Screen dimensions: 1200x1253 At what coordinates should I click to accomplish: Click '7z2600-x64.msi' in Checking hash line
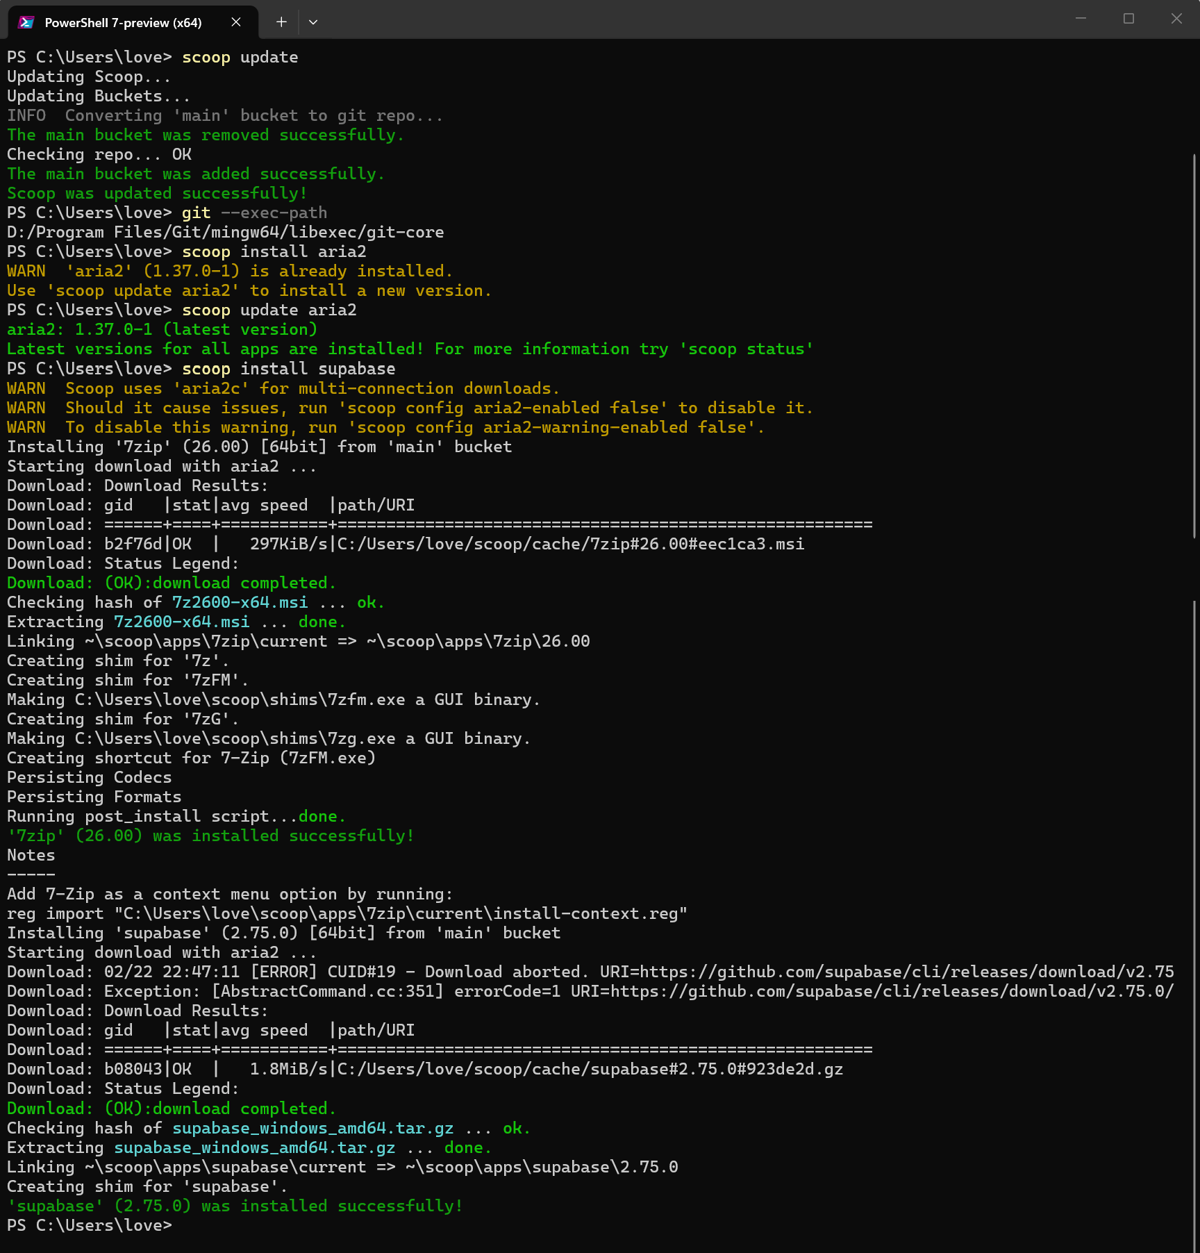click(x=240, y=602)
